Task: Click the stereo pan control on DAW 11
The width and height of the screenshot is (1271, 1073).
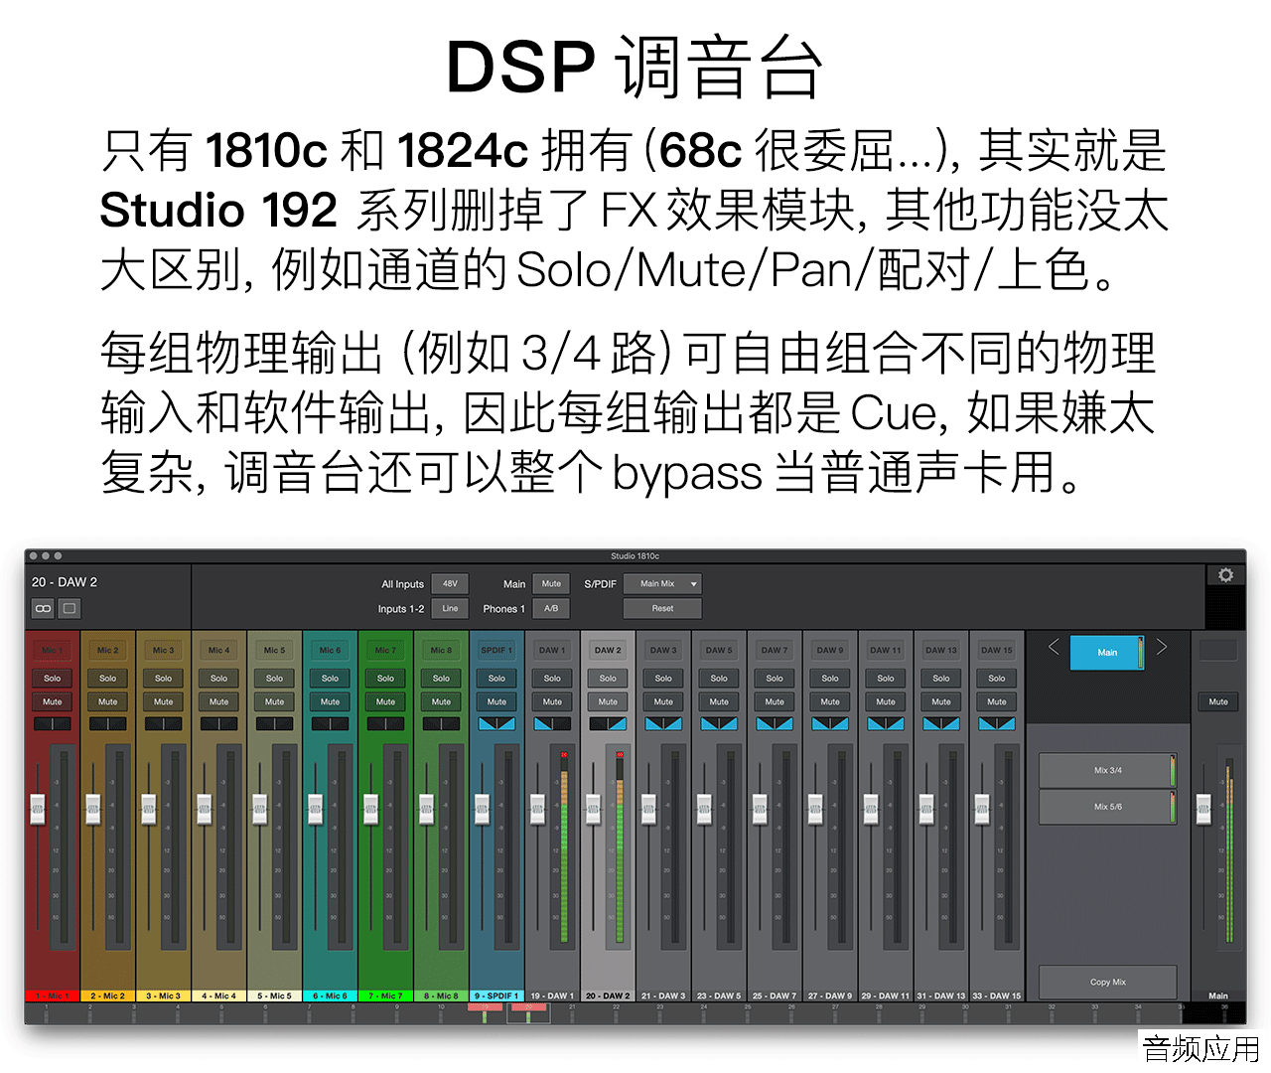Action: pos(887,723)
